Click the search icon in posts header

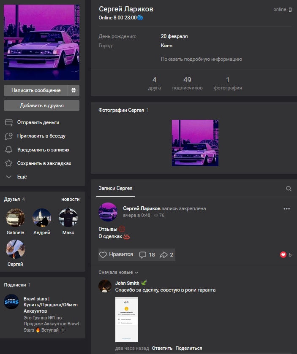click(x=289, y=189)
